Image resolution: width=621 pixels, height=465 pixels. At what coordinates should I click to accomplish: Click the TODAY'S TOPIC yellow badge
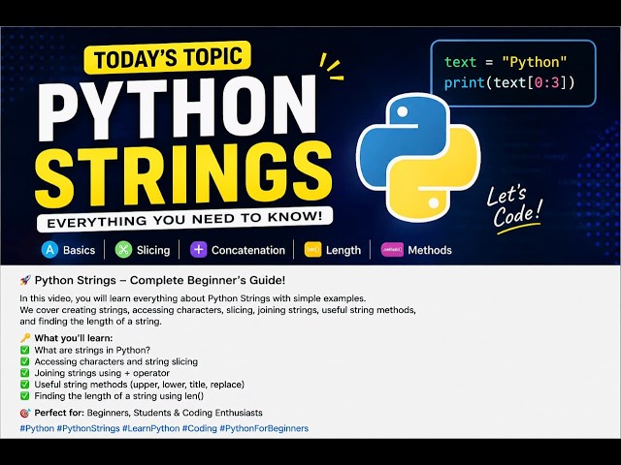click(x=168, y=57)
